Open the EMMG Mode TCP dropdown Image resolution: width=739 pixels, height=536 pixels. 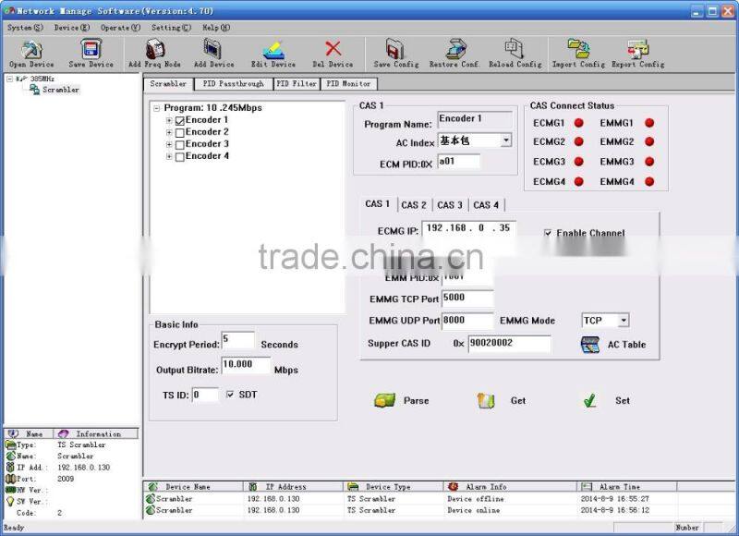click(x=624, y=321)
